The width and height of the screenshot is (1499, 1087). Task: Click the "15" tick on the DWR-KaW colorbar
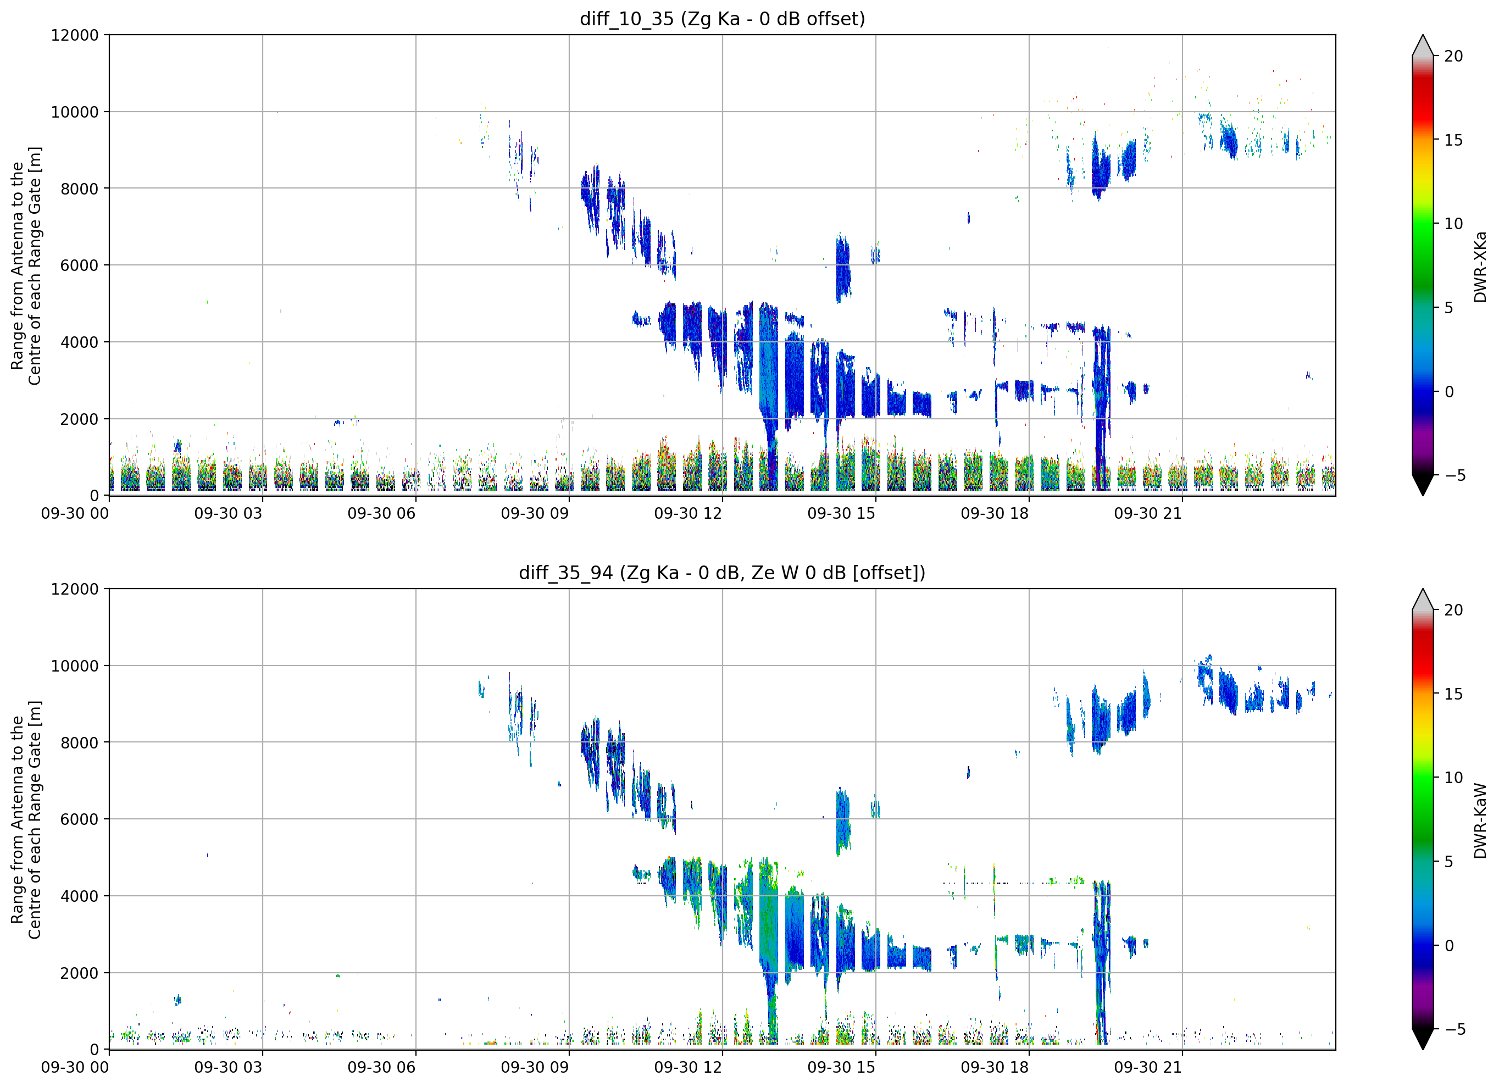[x=1453, y=694]
